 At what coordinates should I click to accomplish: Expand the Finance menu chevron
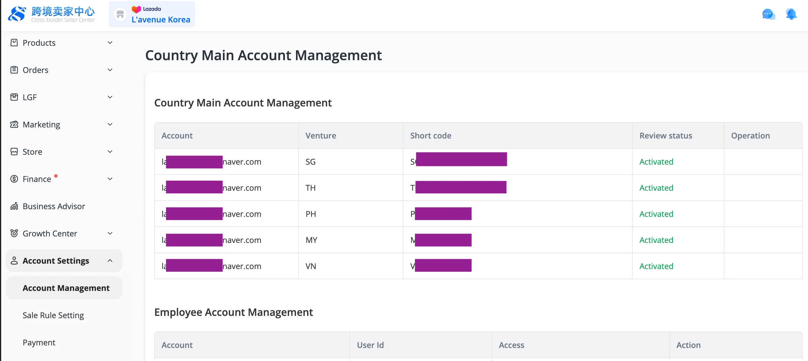click(110, 179)
